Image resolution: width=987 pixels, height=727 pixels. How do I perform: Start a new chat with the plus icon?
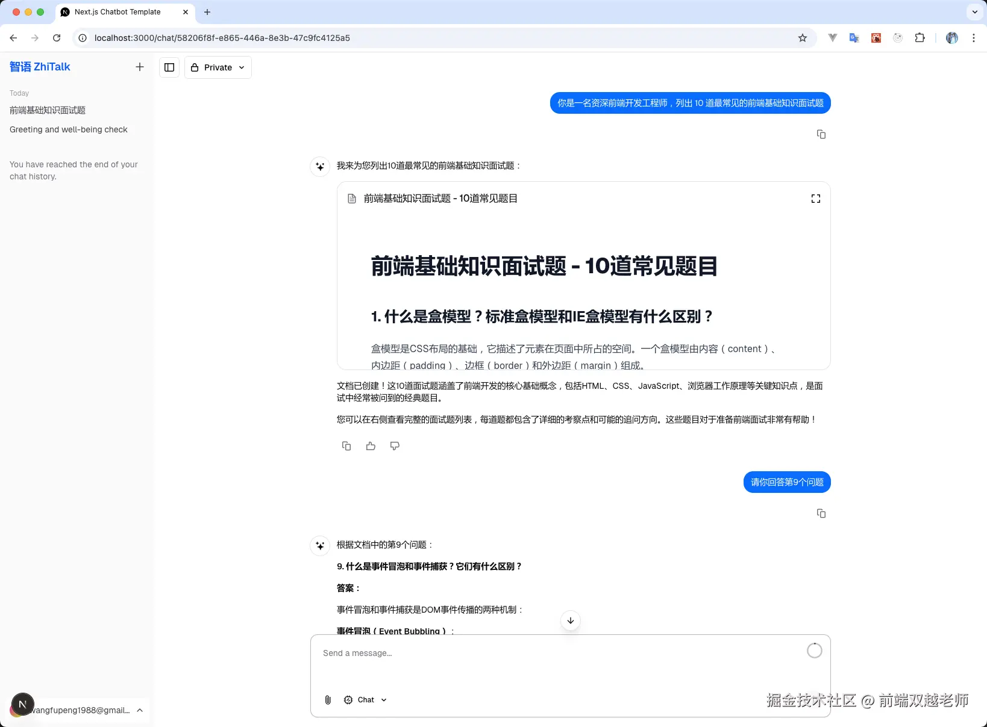[139, 67]
